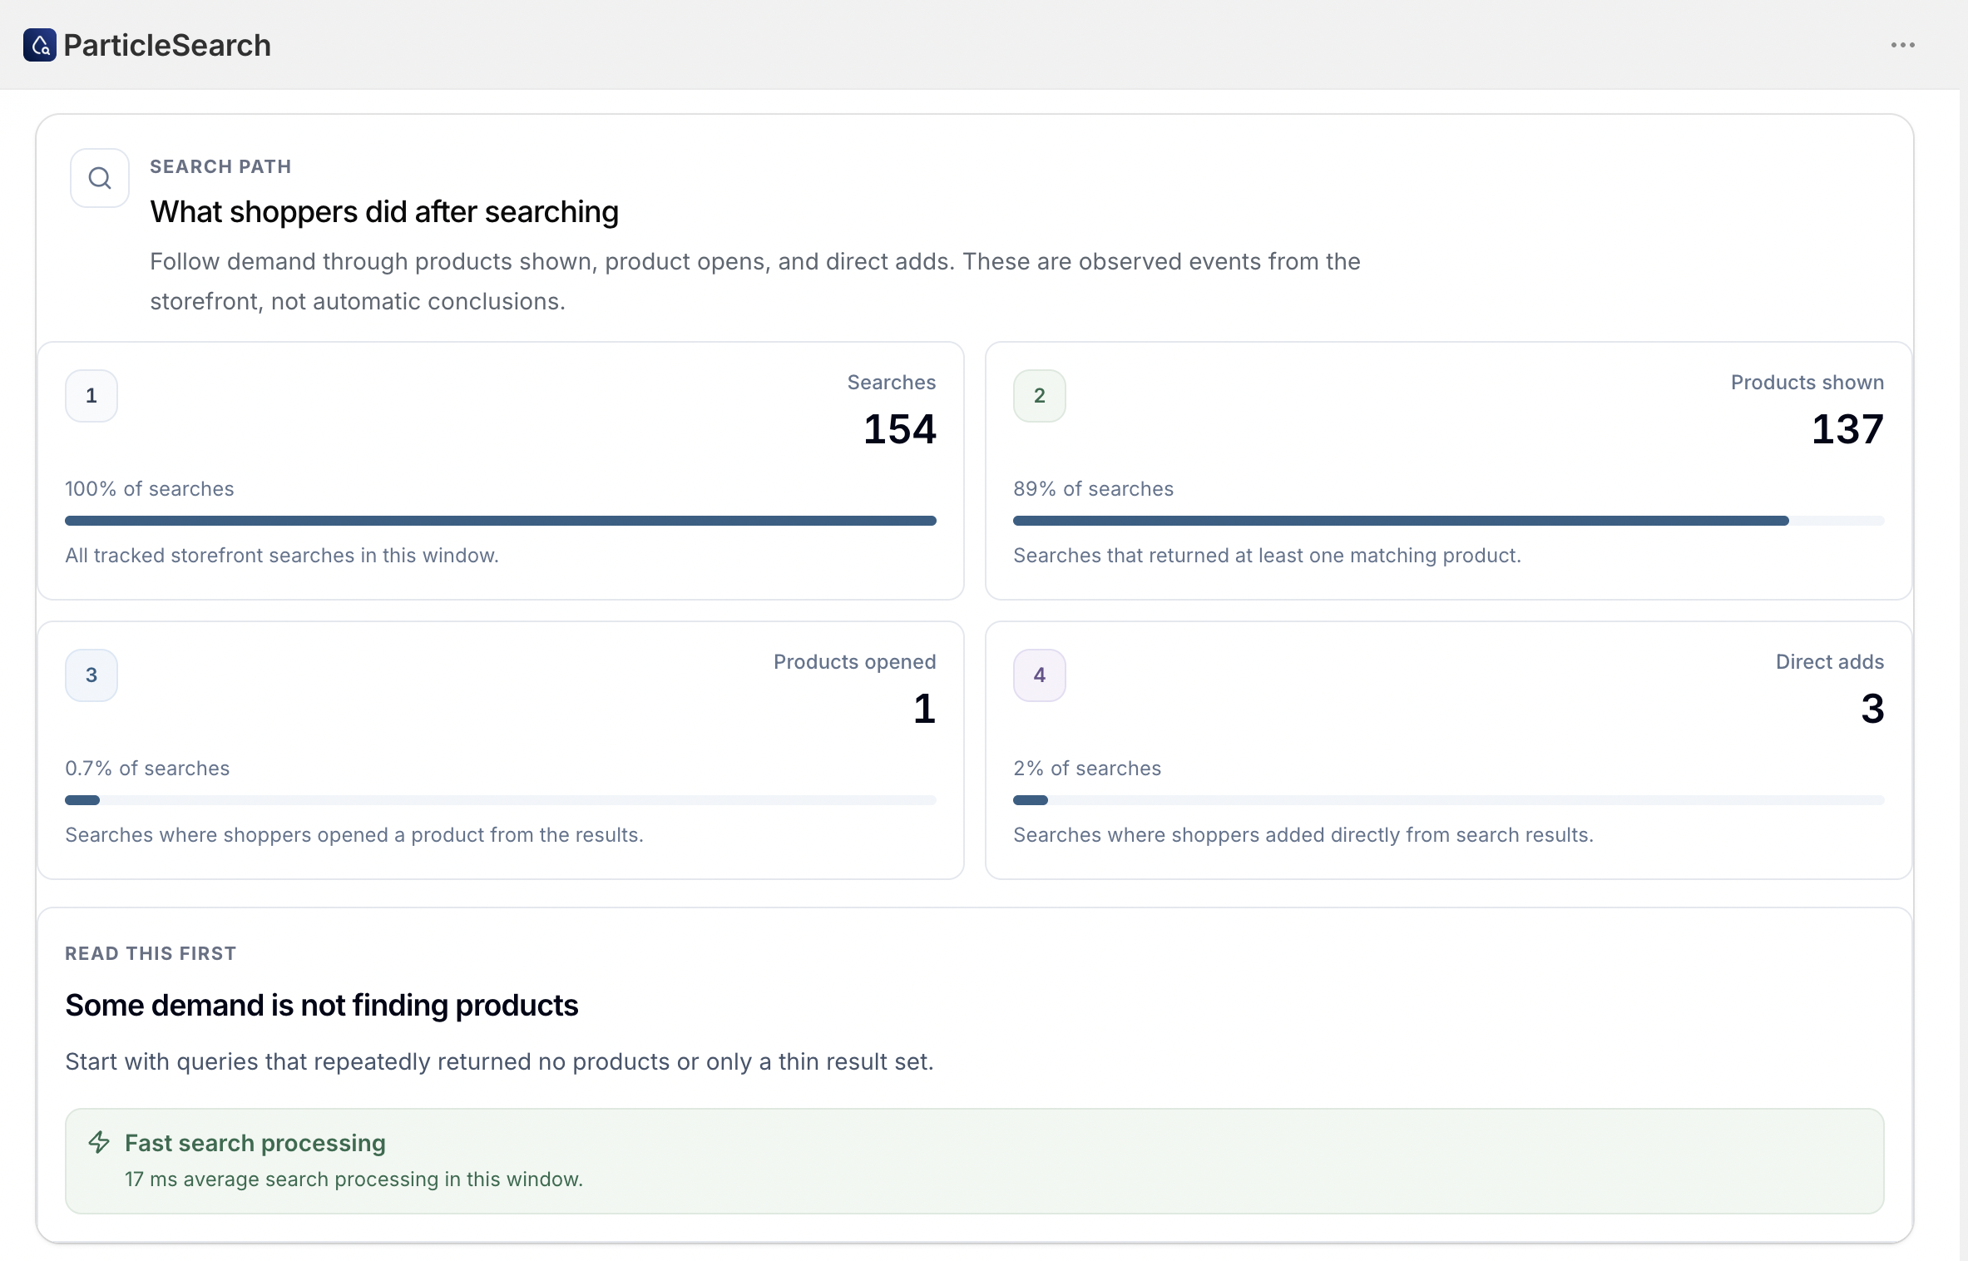Click 'Searches where shoppers opened a product' description
This screenshot has width=1968, height=1261.
[x=354, y=835]
